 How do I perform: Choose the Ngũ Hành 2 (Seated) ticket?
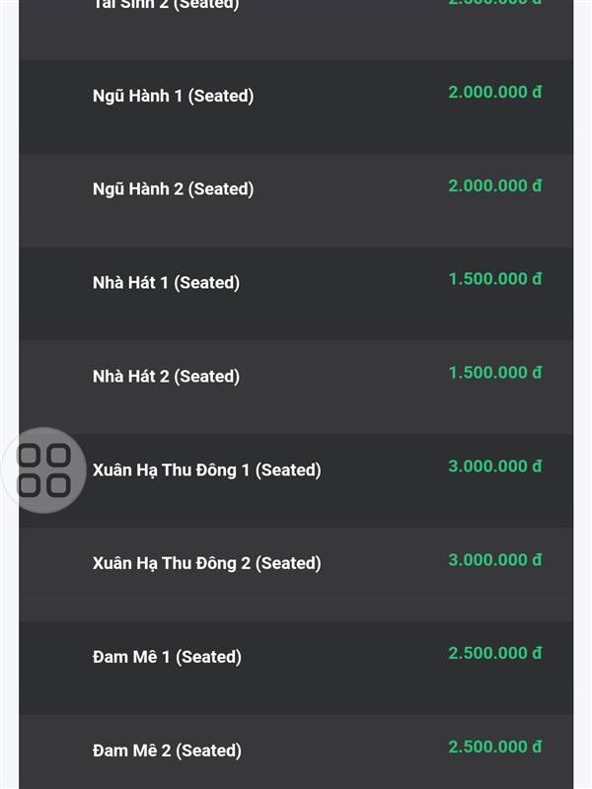pyautogui.click(x=296, y=200)
